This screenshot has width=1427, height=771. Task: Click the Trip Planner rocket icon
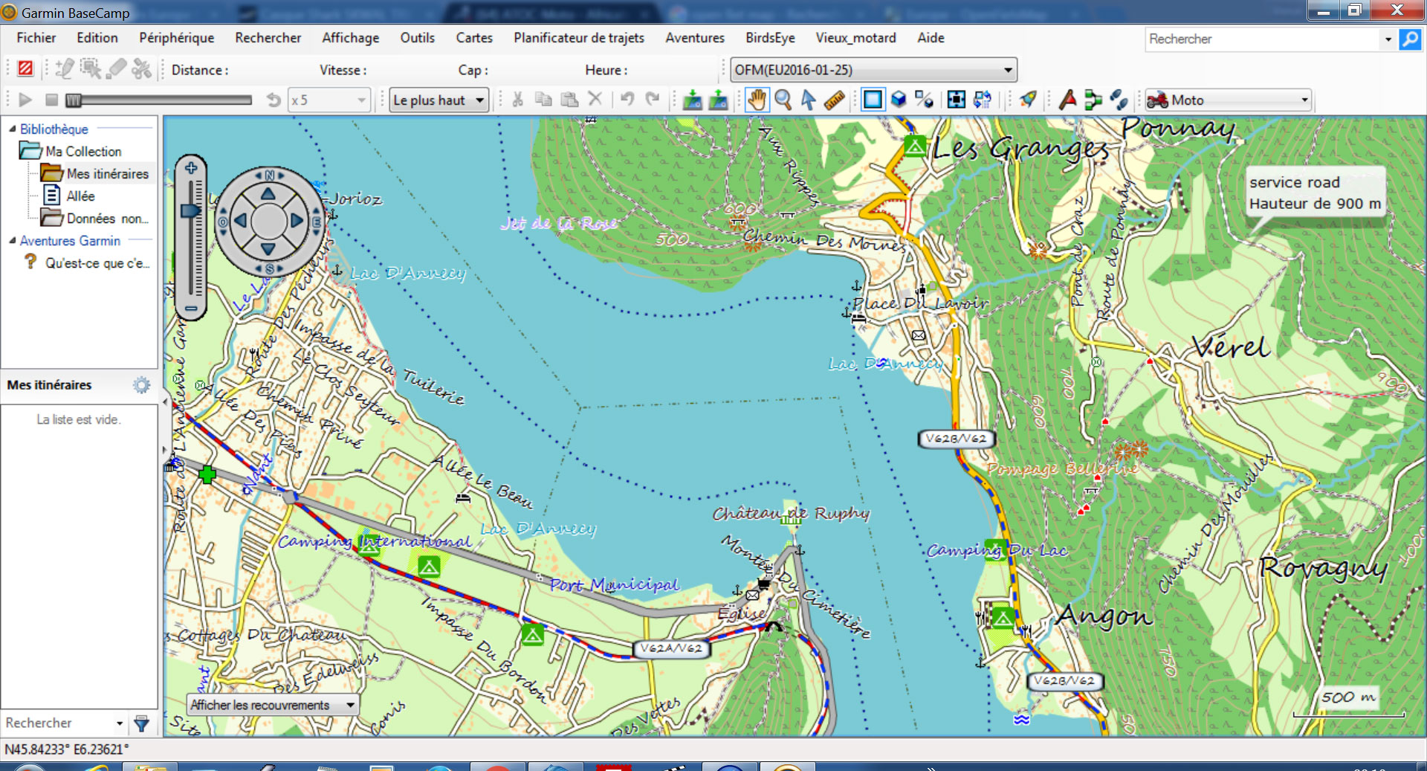pyautogui.click(x=1028, y=100)
